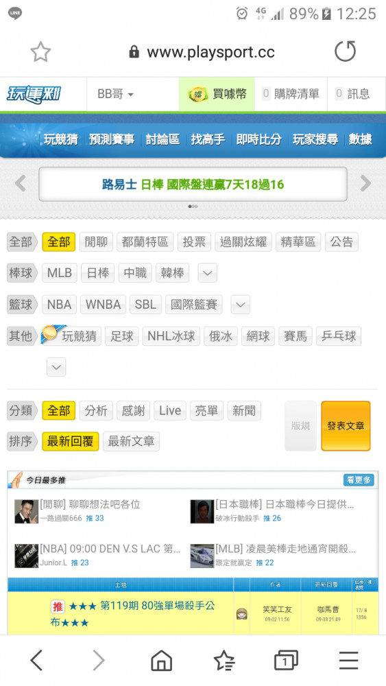Reload the page with refresh icon
Viewport: 386px width, 686px height.
tap(345, 51)
